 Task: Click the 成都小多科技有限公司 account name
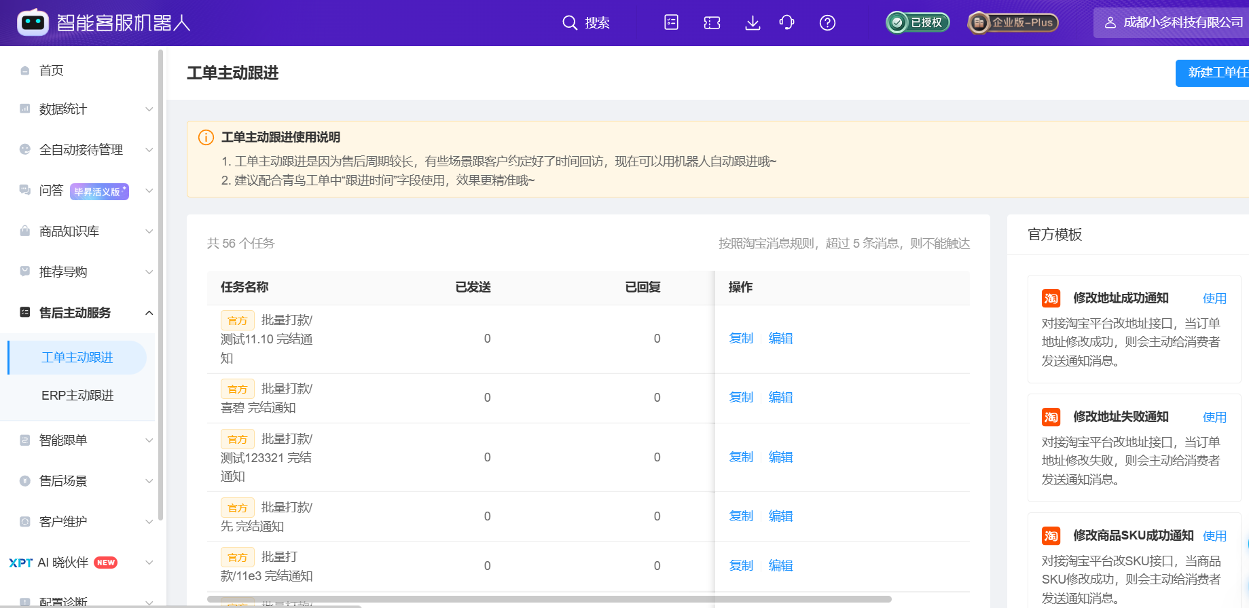click(1183, 22)
